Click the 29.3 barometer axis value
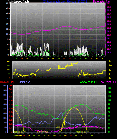 [109, 28]
